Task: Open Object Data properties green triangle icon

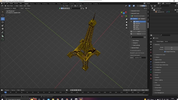Action: pos(151,72)
